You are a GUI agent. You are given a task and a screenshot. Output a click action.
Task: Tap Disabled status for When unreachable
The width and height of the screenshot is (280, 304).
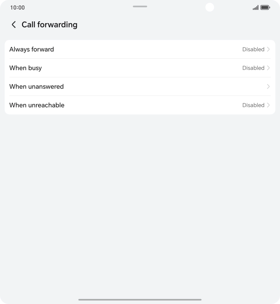[x=253, y=105]
